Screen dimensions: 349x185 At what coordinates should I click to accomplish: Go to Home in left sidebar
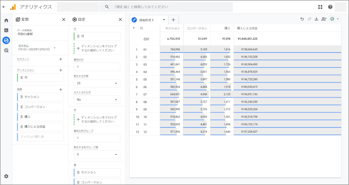(x=6, y=20)
